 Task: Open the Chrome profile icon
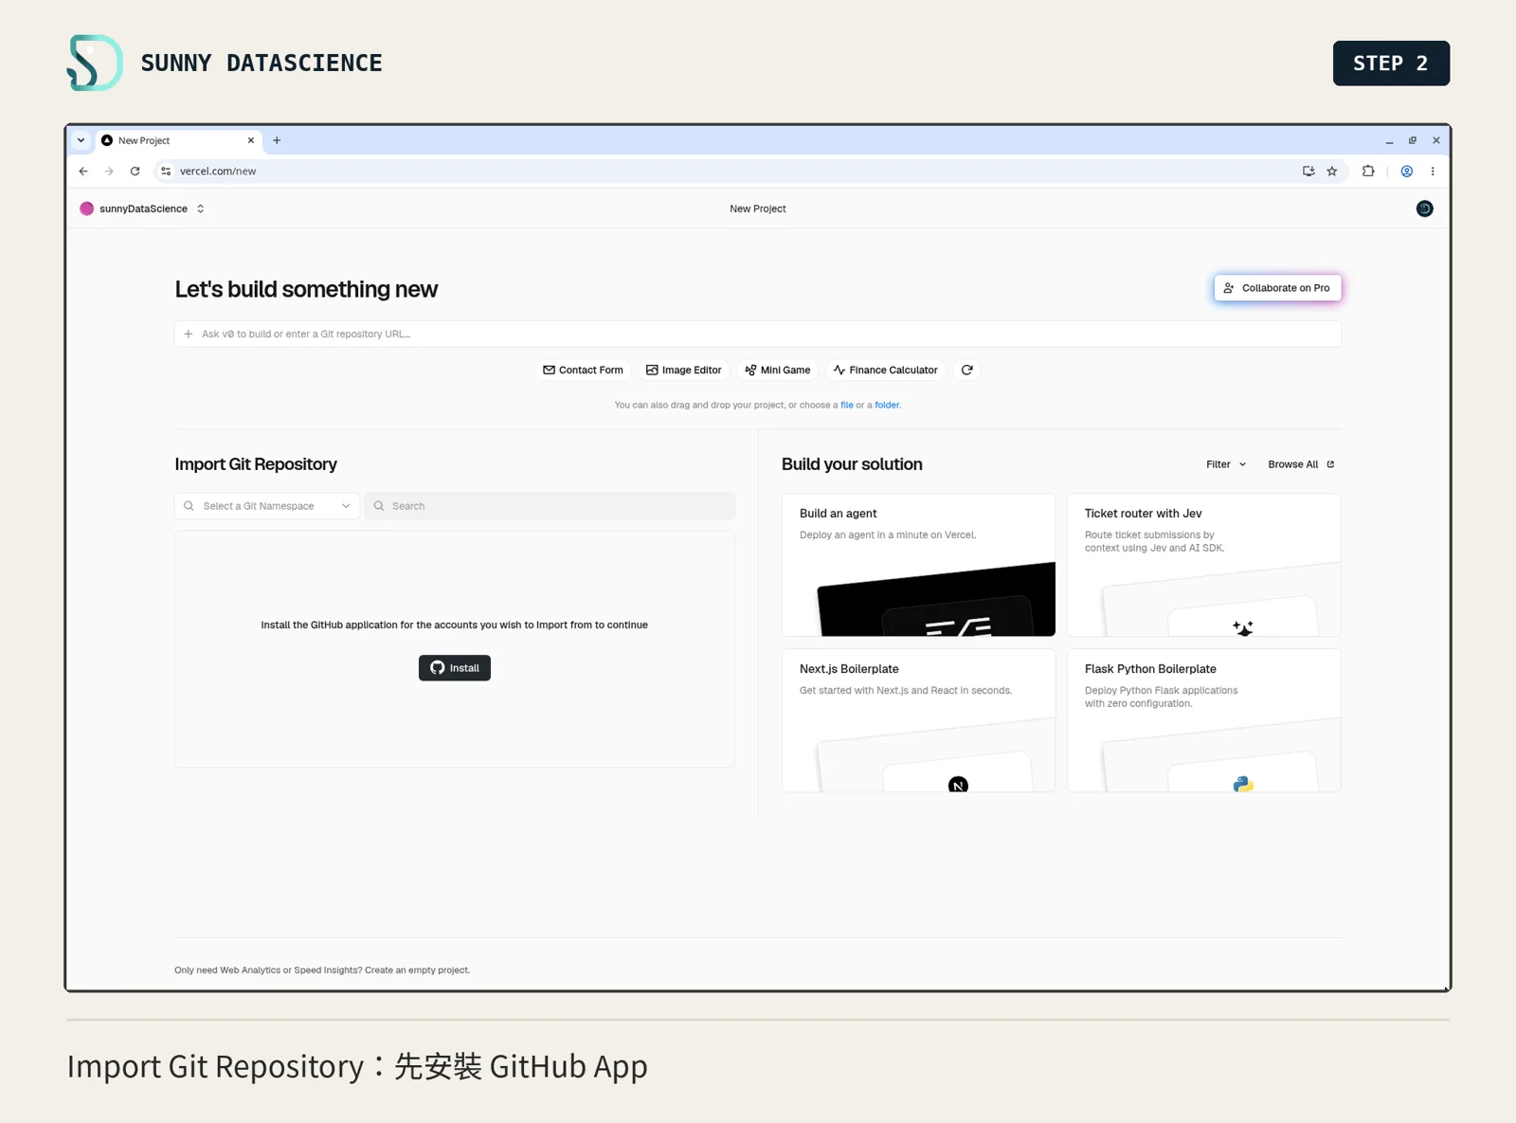click(1407, 172)
